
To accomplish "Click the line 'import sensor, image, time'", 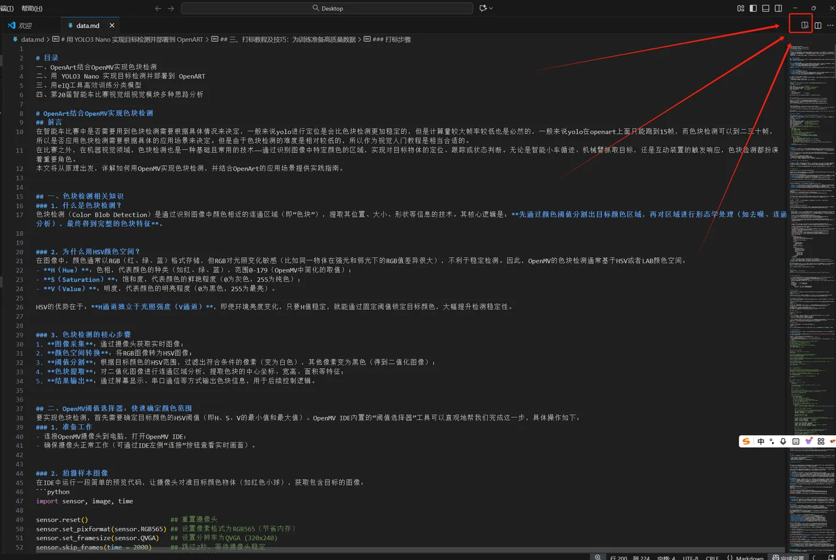I will tap(84, 501).
